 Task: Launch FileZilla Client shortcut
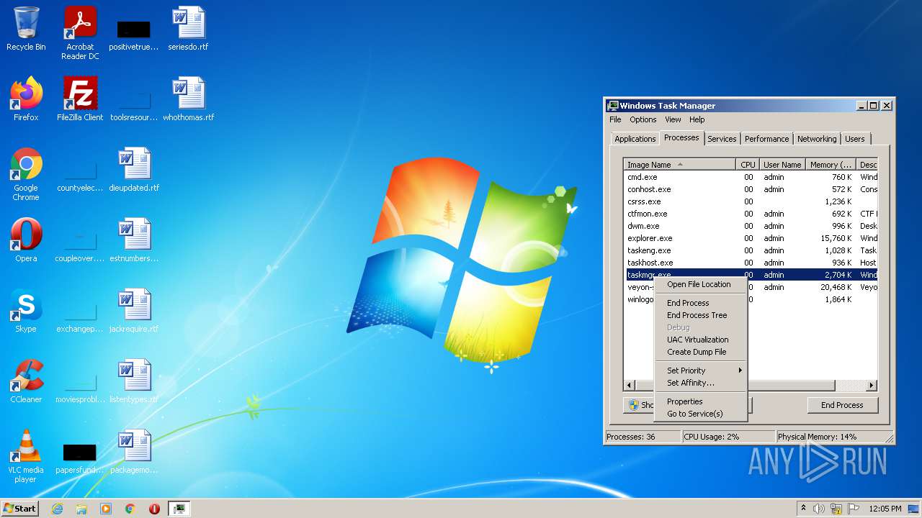80,99
